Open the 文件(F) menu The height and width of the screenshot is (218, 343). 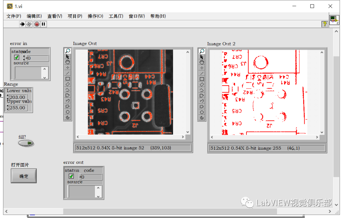13,16
